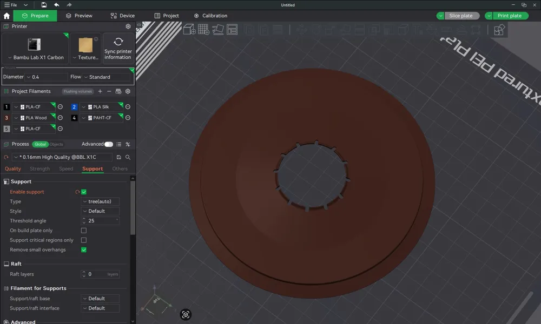Open filament 2 PLA Silk dropdown

pyautogui.click(x=102, y=107)
